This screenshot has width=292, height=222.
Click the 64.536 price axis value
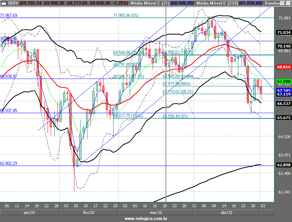[x=284, y=137]
